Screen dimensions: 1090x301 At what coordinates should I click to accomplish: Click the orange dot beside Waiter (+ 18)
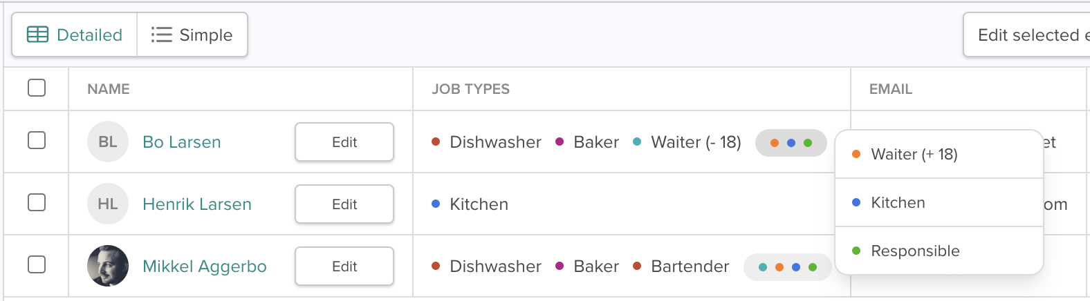tap(856, 154)
